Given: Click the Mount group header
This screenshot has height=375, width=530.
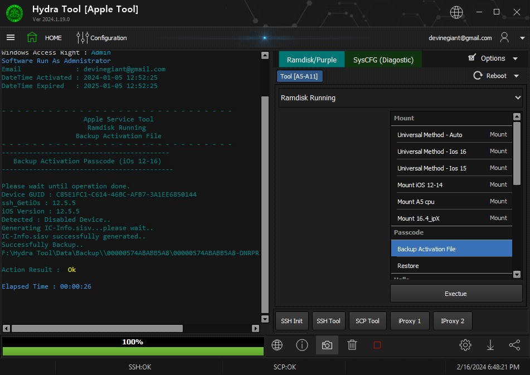Looking at the screenshot, I should pyautogui.click(x=451, y=118).
